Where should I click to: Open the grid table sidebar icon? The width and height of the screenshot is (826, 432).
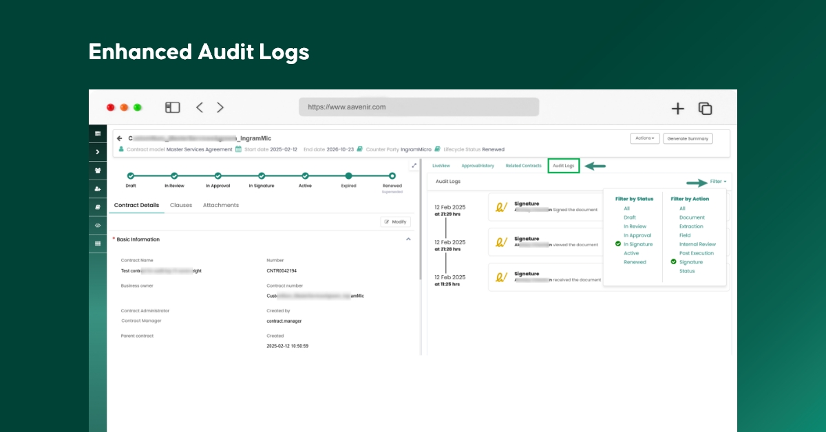pos(98,244)
